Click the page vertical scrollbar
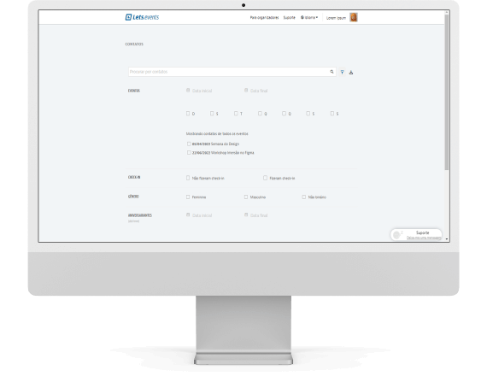The height and width of the screenshot is (382, 487). 447,92
